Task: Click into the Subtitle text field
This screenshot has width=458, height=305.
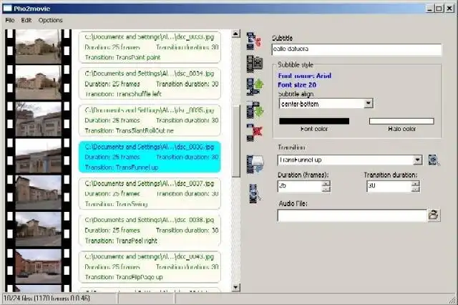Action: point(356,49)
